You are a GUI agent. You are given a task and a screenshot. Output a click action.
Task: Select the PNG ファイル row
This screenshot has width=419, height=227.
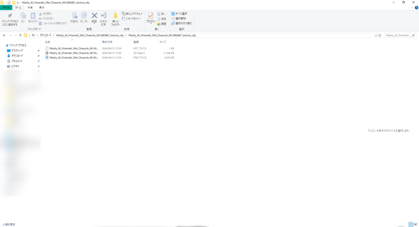[110, 57]
